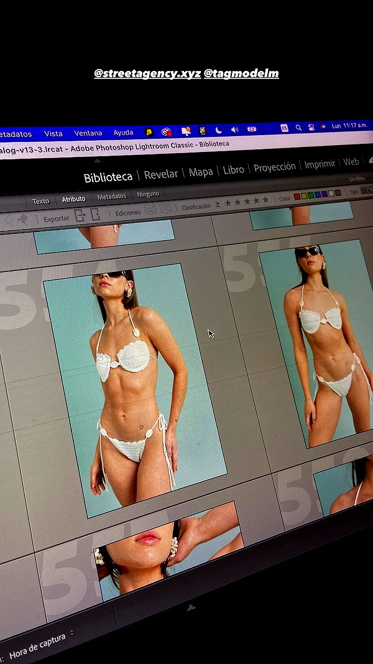Filter by purple color label

tap(325, 194)
